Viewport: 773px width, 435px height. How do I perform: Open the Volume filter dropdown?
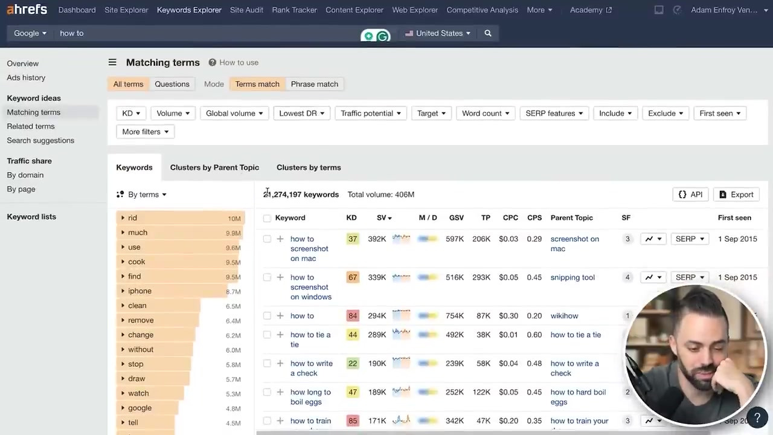click(173, 114)
